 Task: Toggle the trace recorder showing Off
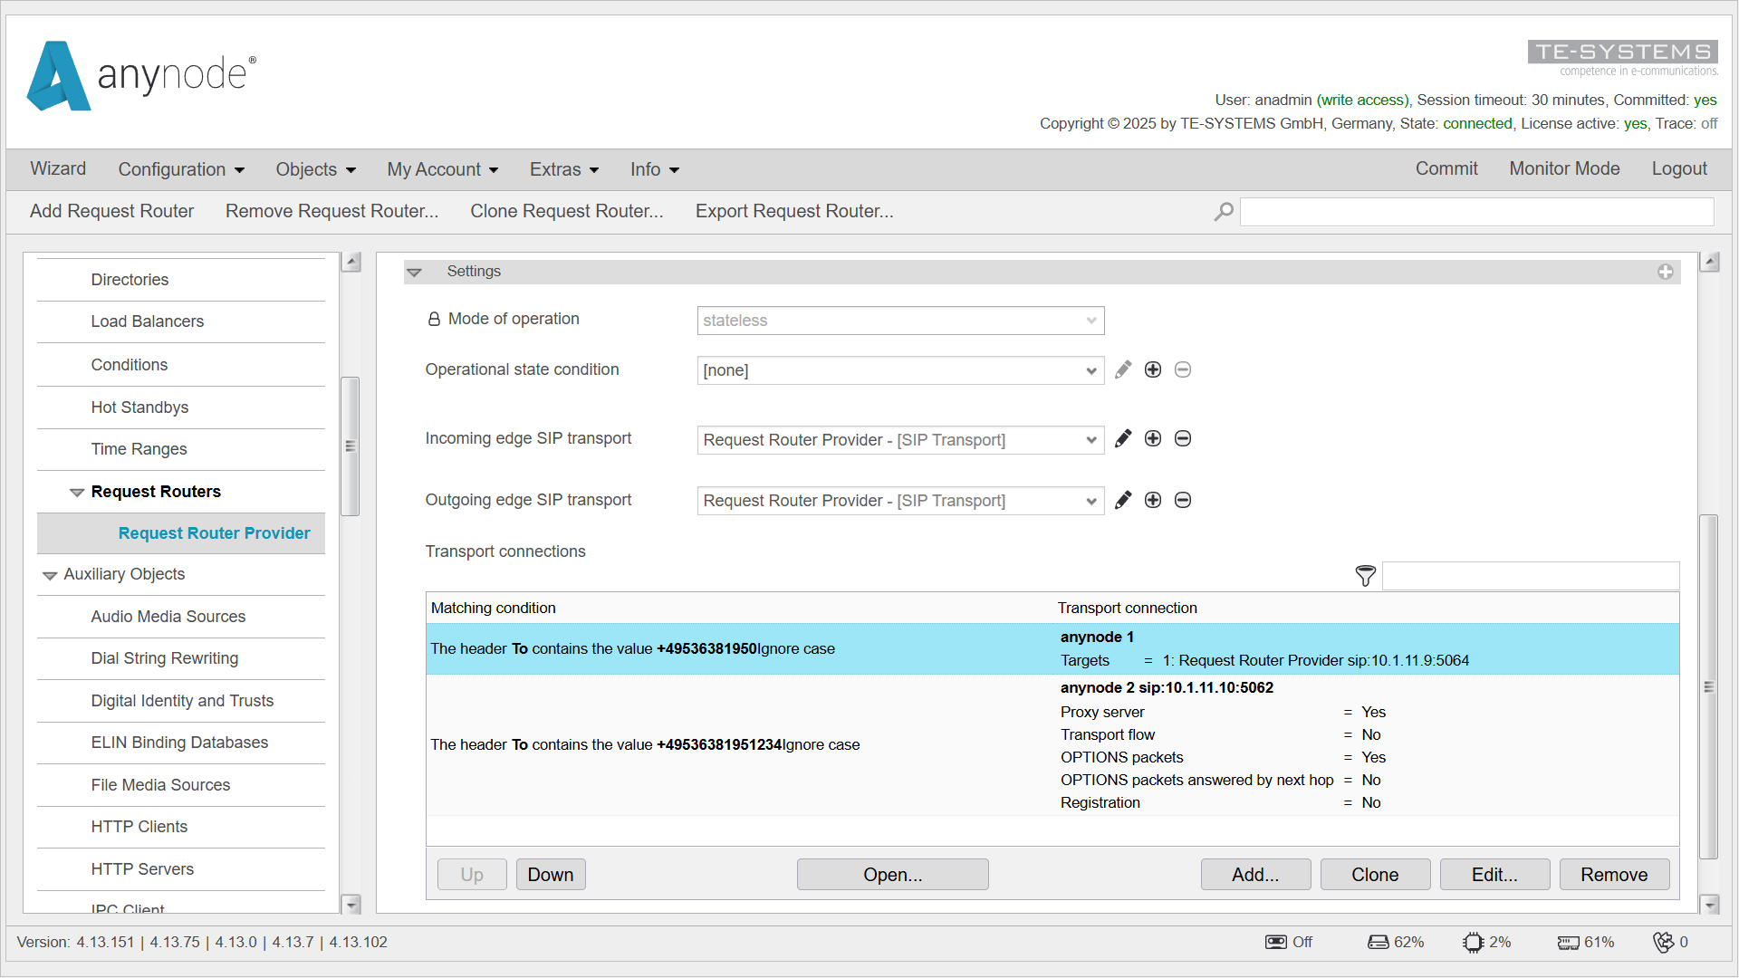(1275, 942)
